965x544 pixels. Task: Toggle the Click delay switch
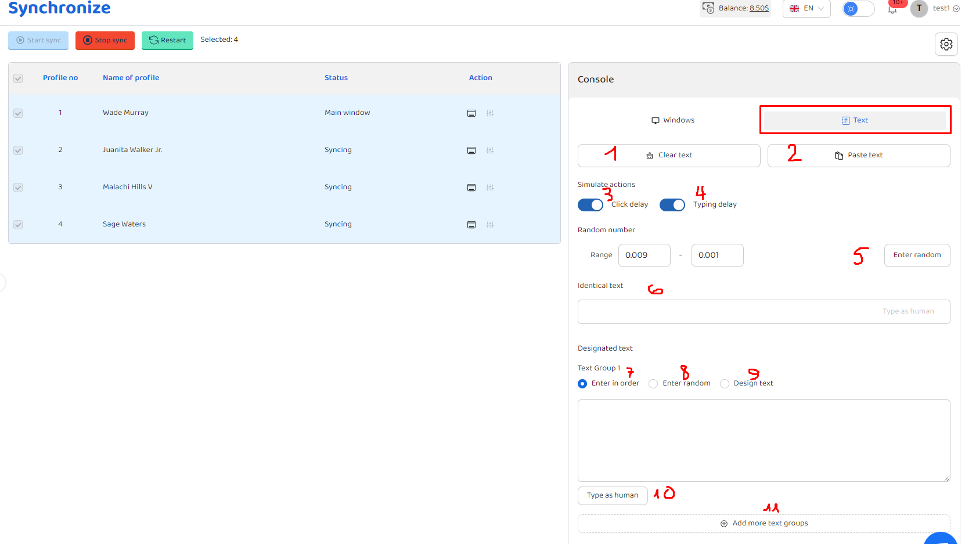590,205
